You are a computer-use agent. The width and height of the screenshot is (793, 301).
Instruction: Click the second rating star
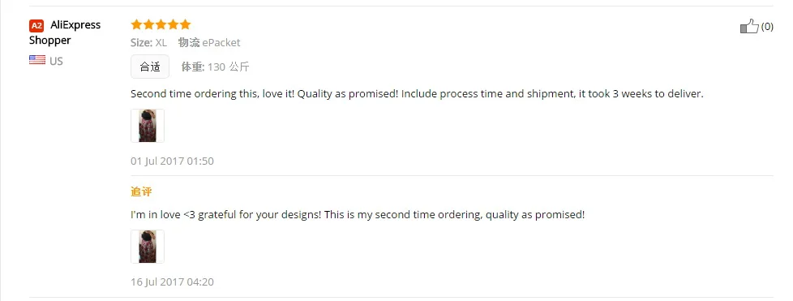(148, 24)
